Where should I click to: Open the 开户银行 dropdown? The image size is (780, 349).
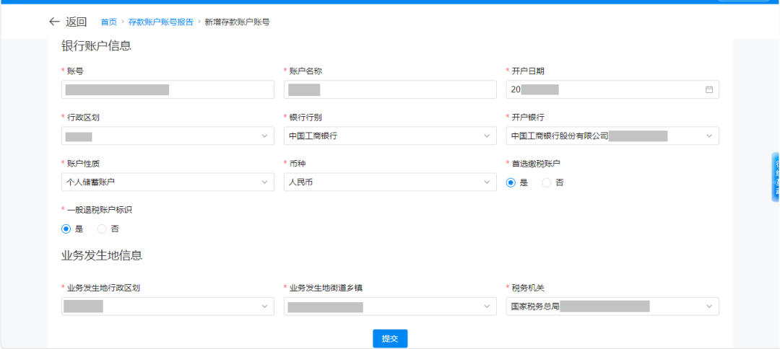612,136
